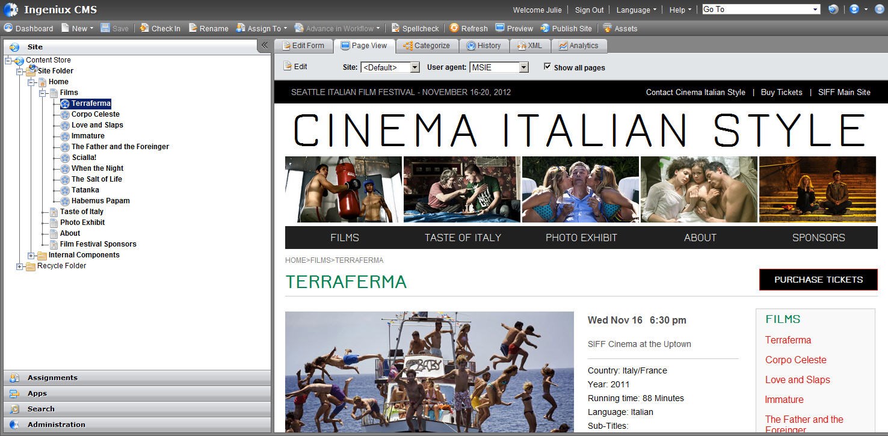888x436 pixels.
Task: Open Preview from the toolbar
Action: 514,28
